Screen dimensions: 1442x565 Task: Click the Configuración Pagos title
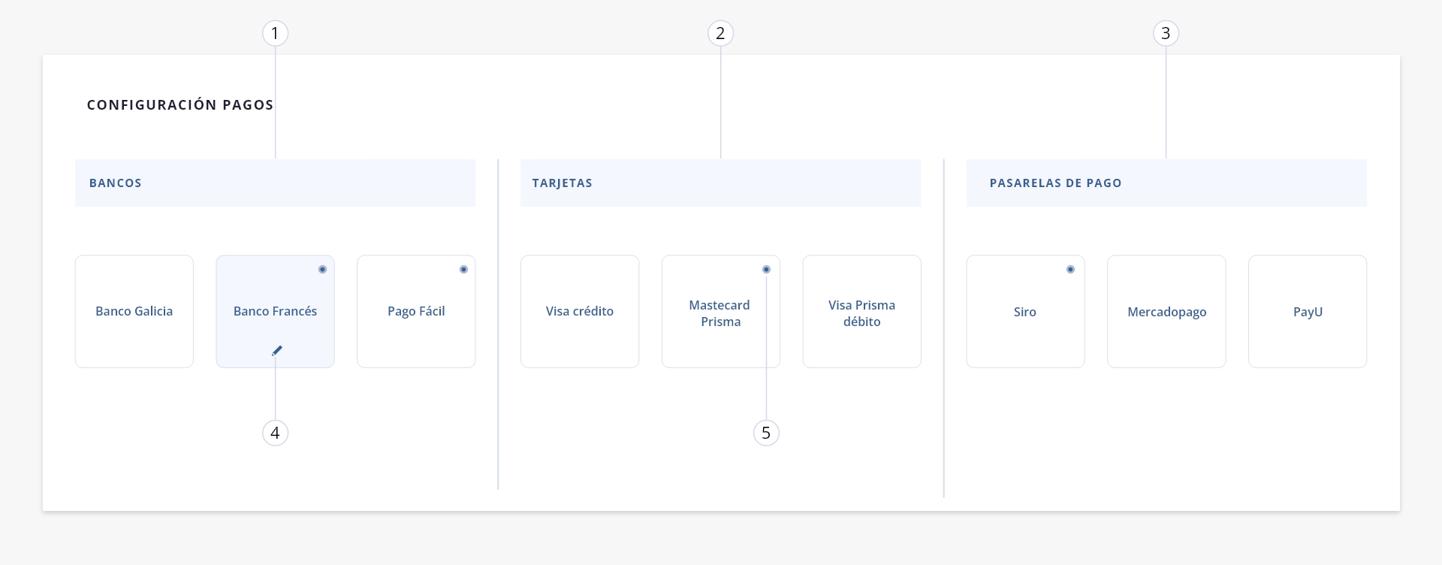tap(180, 105)
